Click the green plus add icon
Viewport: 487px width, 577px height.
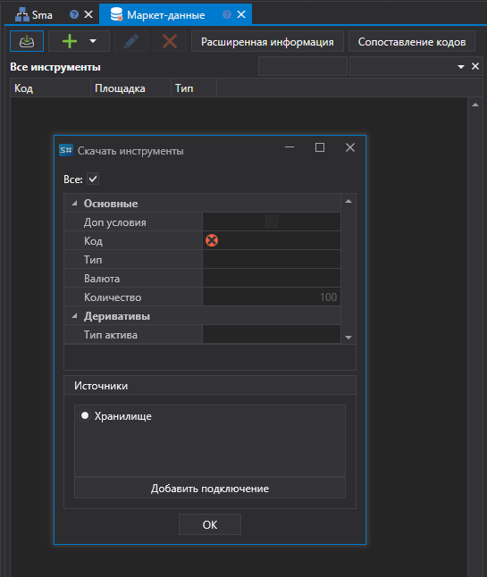point(70,41)
